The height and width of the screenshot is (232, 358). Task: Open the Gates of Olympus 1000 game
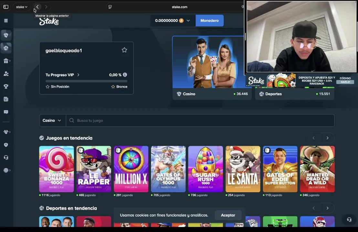click(x=168, y=169)
